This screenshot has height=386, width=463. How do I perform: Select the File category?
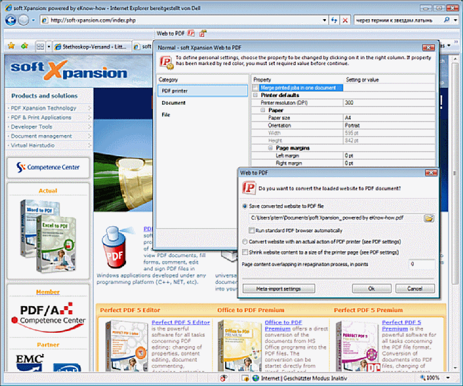(166, 115)
